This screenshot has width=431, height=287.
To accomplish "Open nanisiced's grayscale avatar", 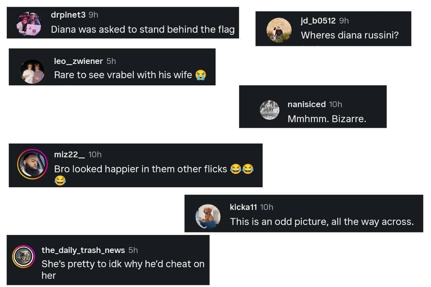I will point(269,110).
